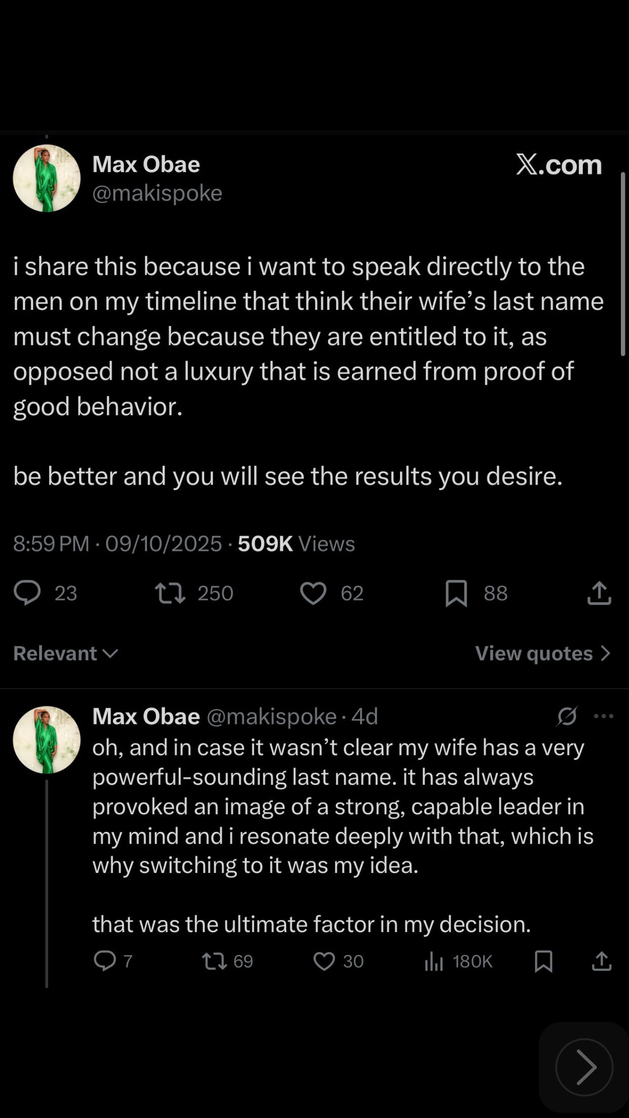This screenshot has height=1118, width=629.
Task: Repost the reply with 69 reposts
Action: (x=214, y=961)
